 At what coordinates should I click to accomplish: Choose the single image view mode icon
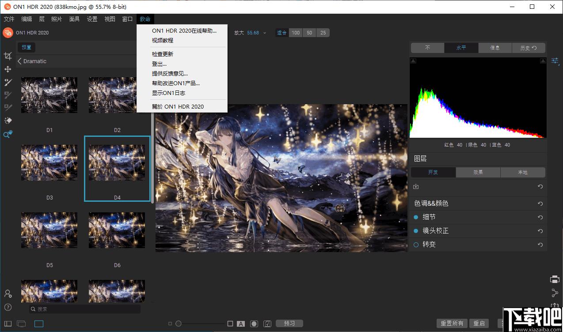(x=39, y=324)
